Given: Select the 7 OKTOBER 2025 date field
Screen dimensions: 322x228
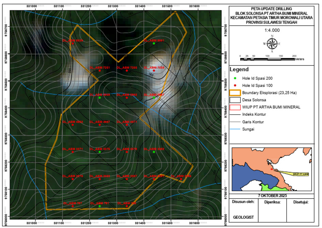Looking at the screenshot, I should tap(272, 196).
